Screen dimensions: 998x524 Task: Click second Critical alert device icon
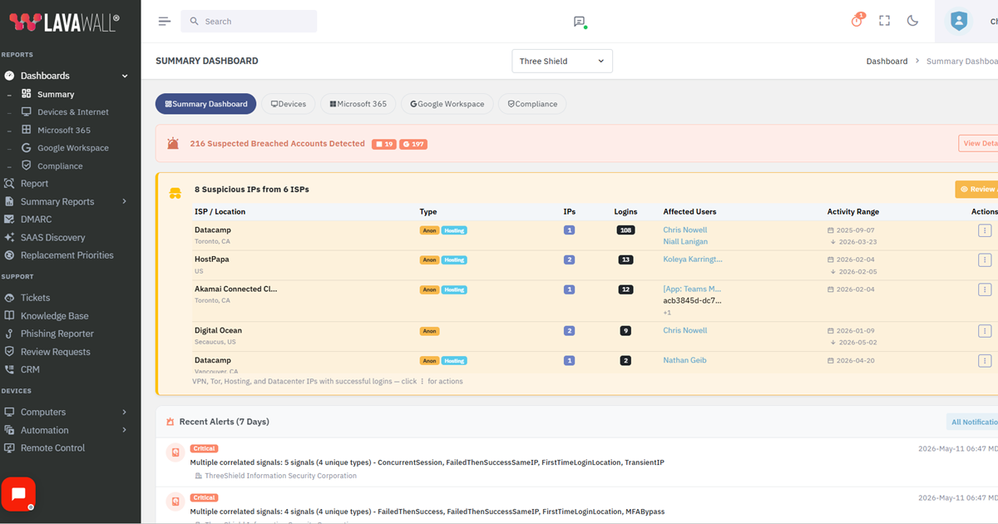175,501
